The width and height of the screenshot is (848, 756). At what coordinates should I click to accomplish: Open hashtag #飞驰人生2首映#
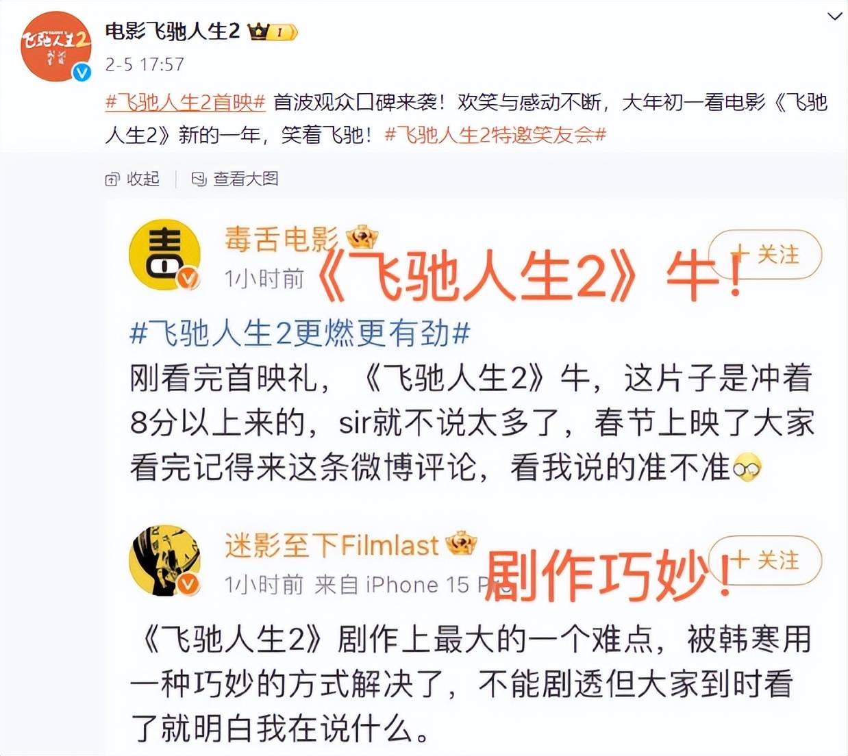click(x=185, y=102)
